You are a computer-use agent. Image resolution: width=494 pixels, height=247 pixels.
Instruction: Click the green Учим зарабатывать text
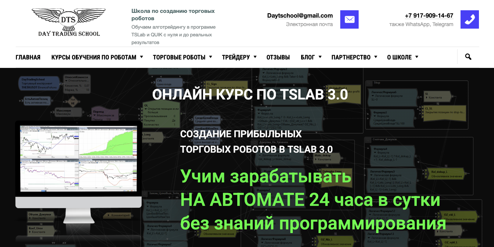click(266, 177)
